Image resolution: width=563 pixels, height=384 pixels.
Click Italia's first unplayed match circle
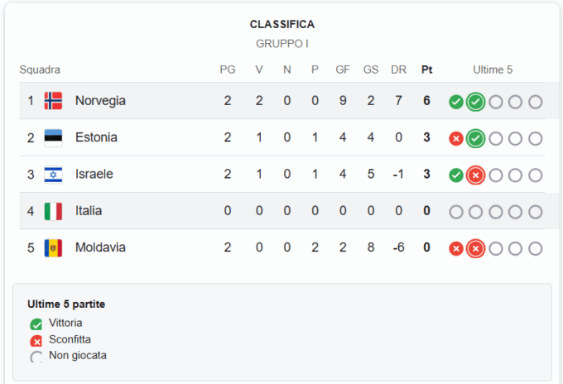click(x=456, y=212)
